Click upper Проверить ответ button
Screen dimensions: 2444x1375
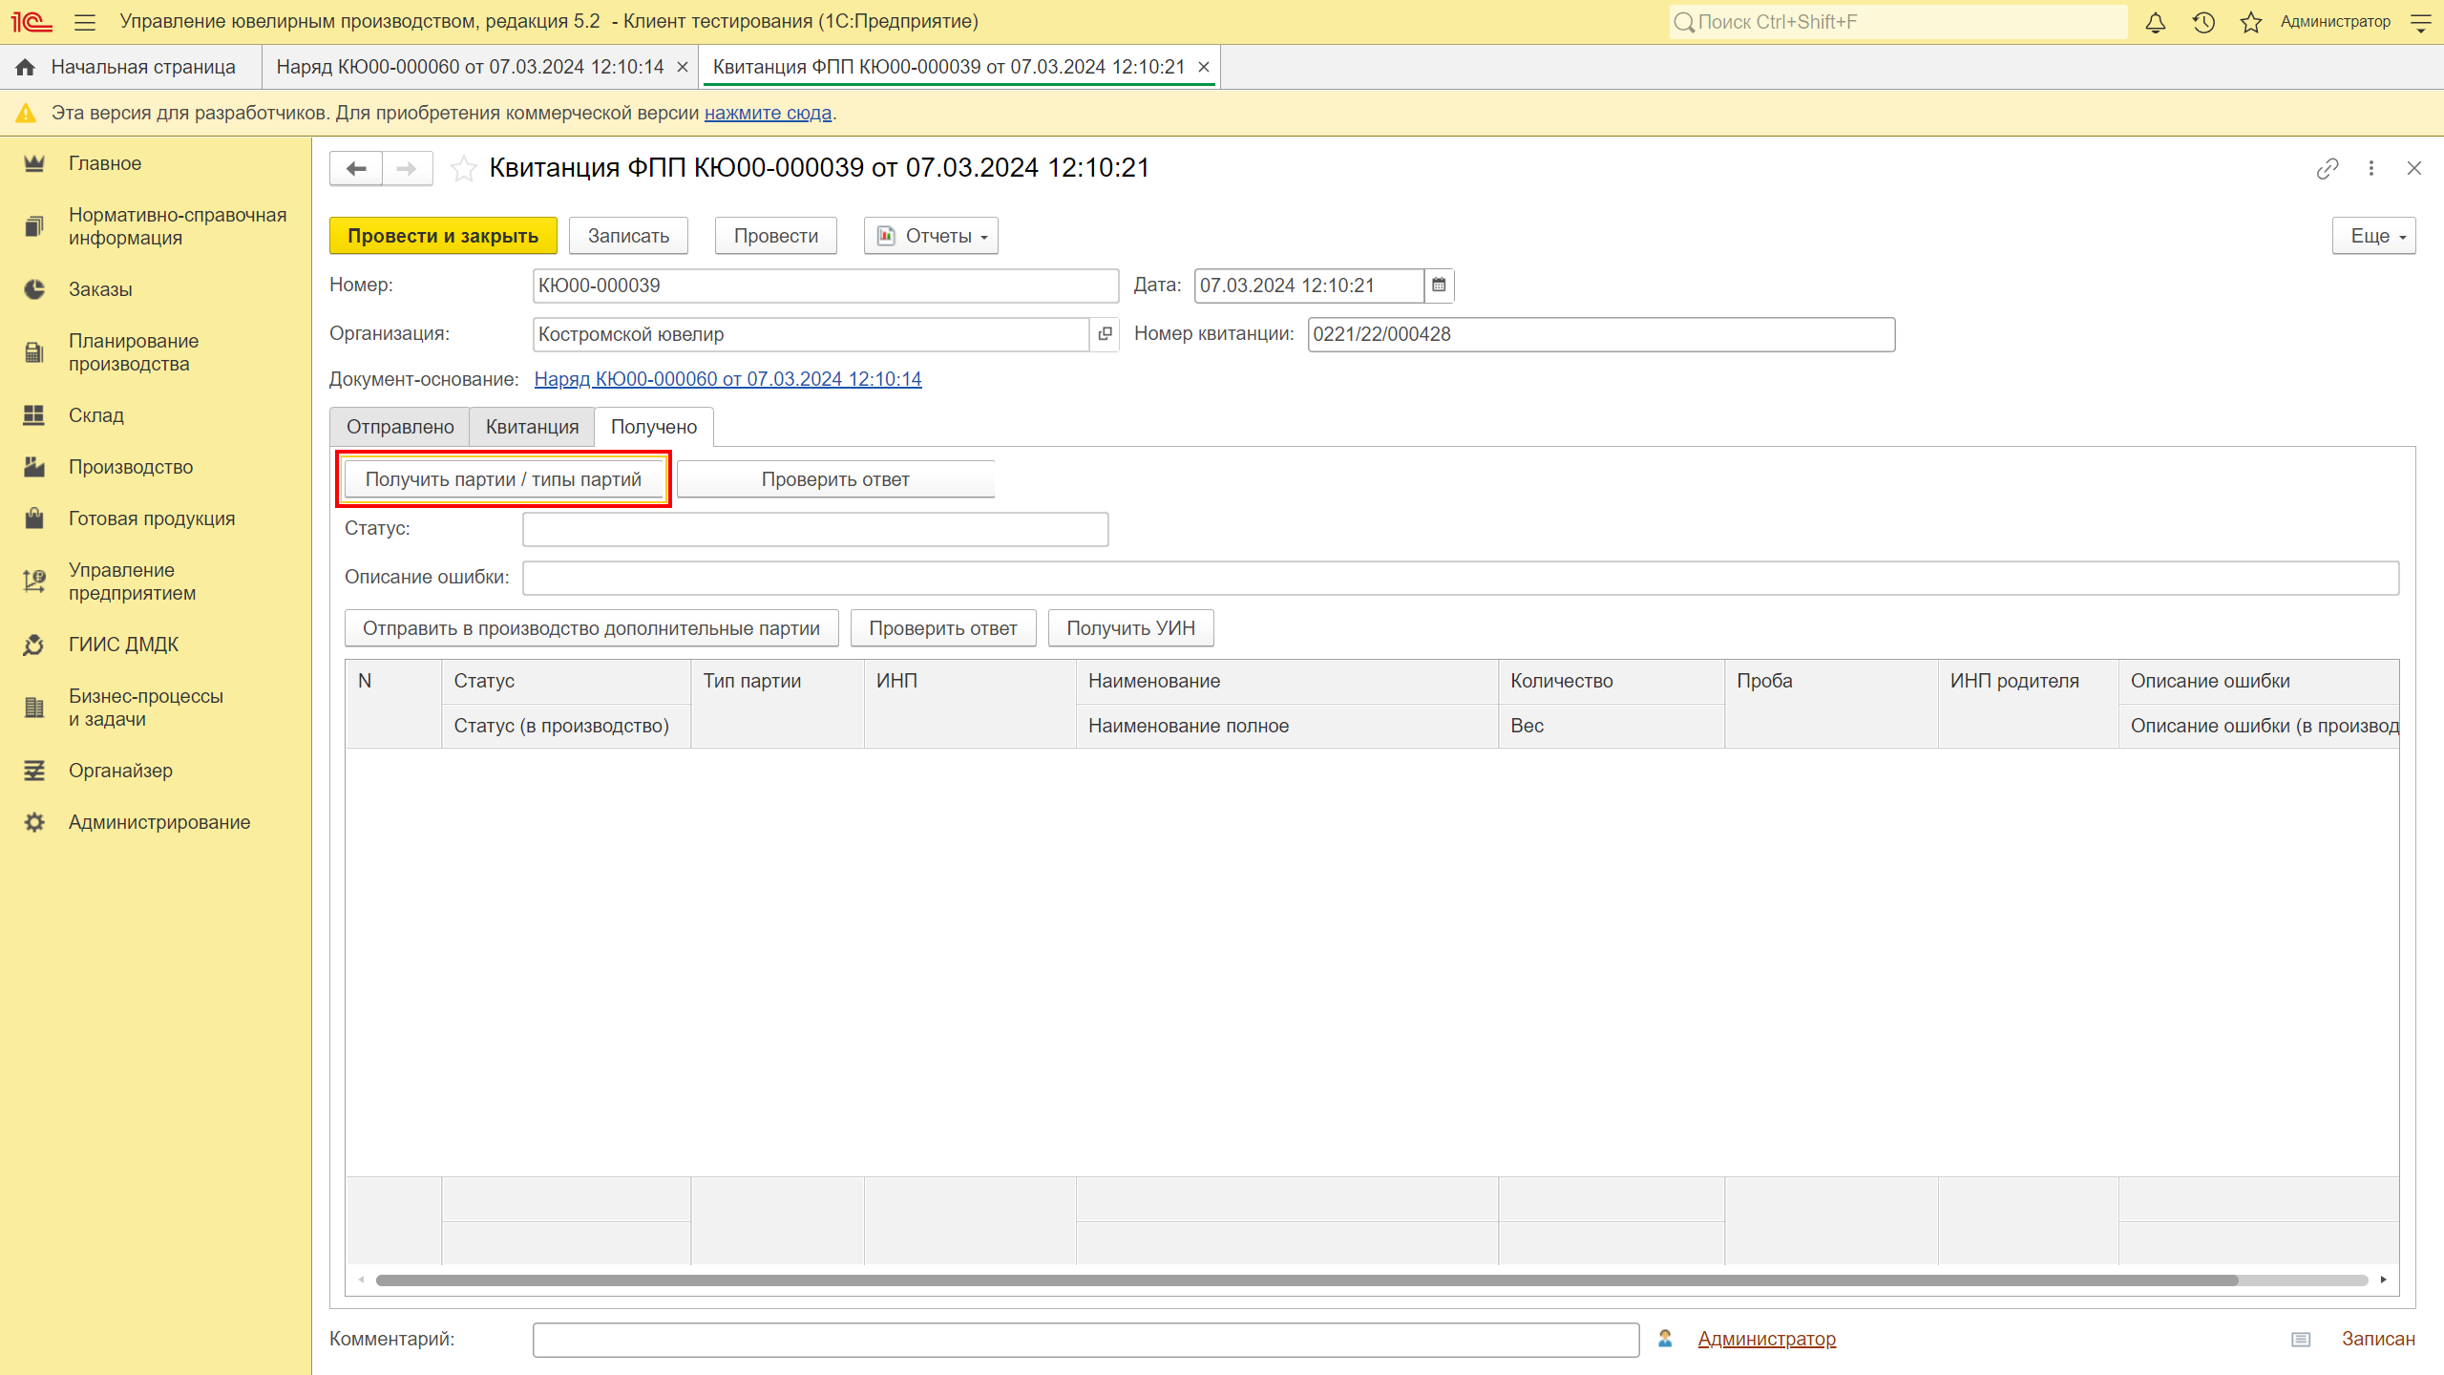835,479
